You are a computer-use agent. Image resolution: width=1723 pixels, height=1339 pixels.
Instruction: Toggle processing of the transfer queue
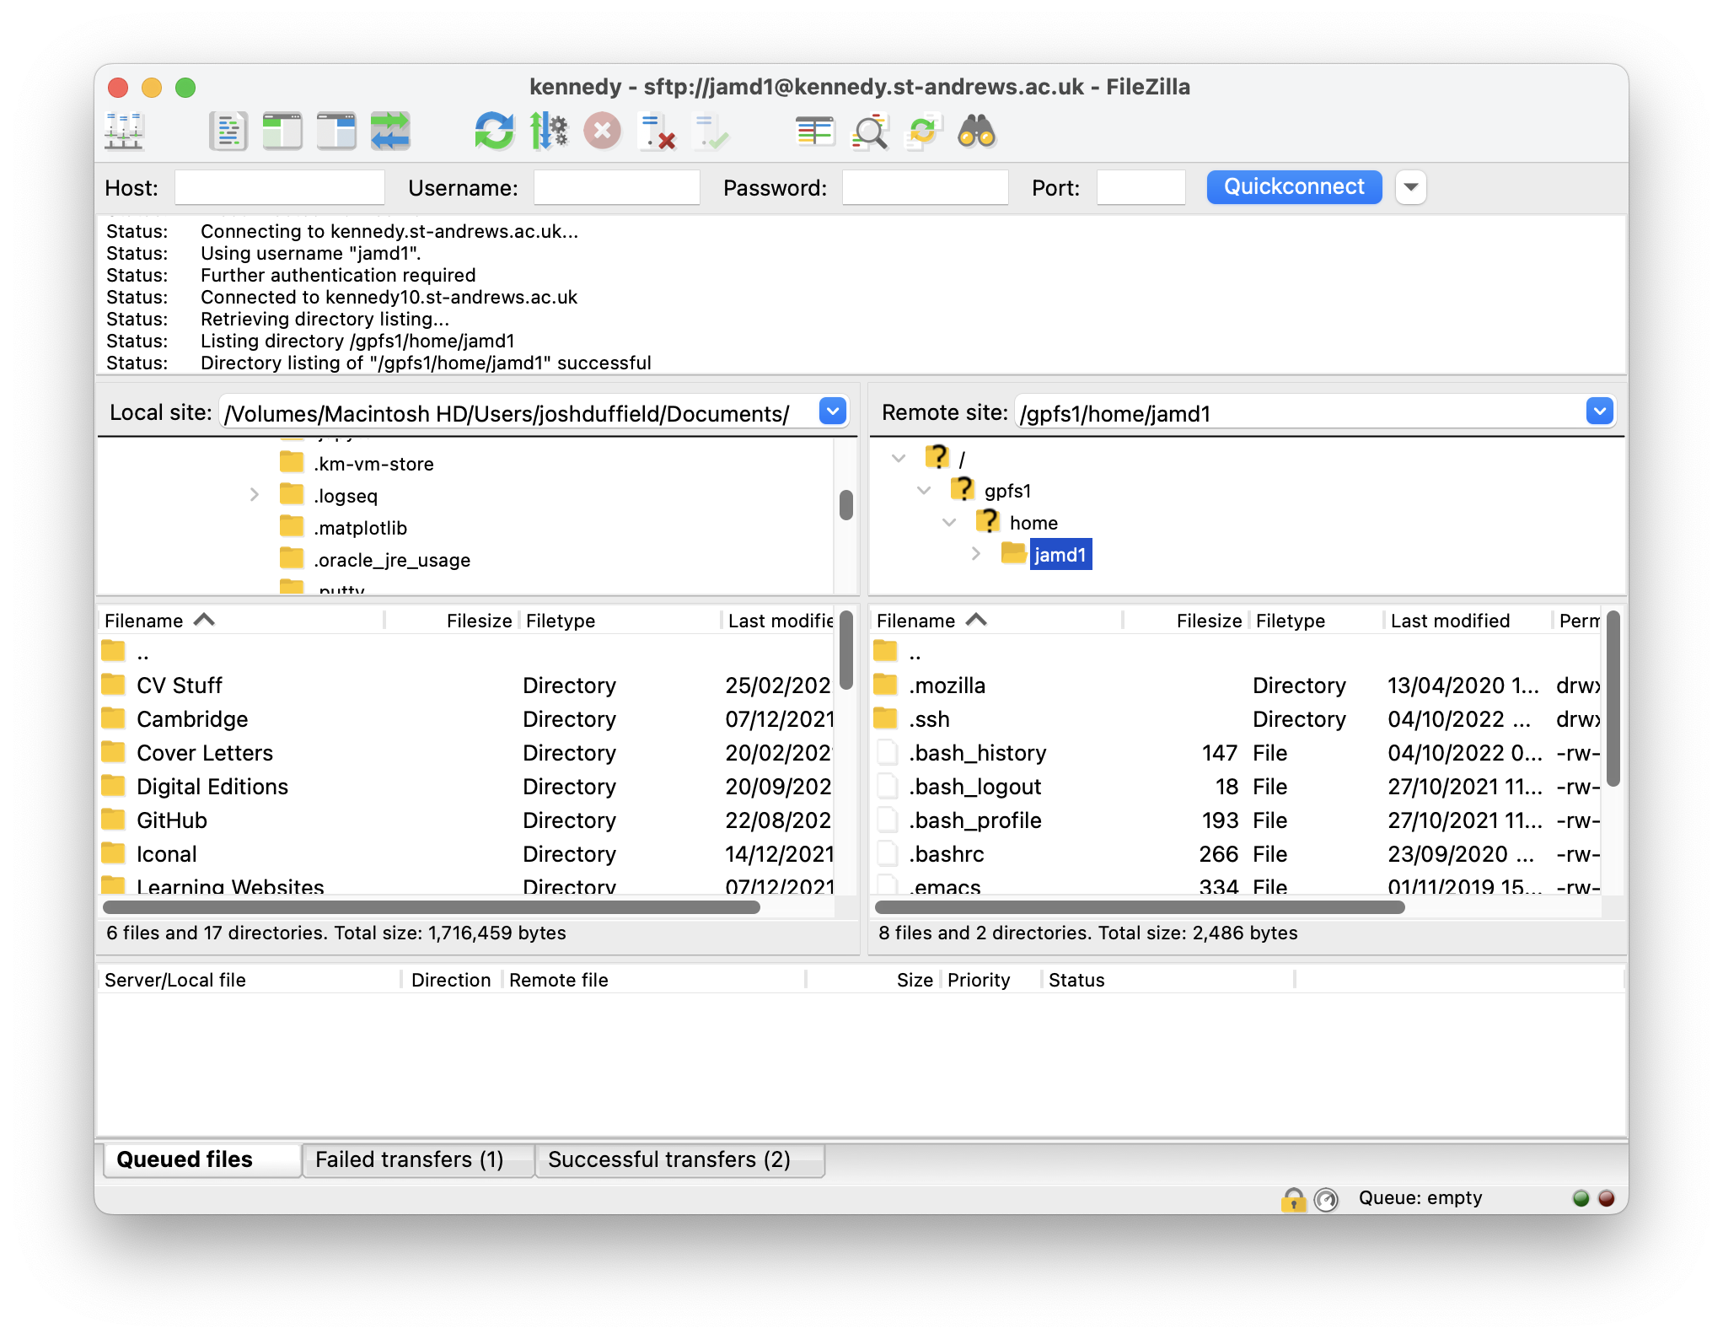coord(549,132)
